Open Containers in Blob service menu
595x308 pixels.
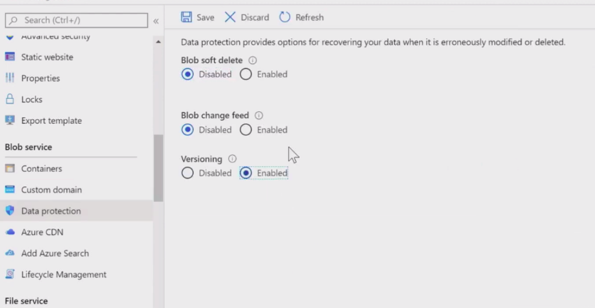click(x=41, y=169)
